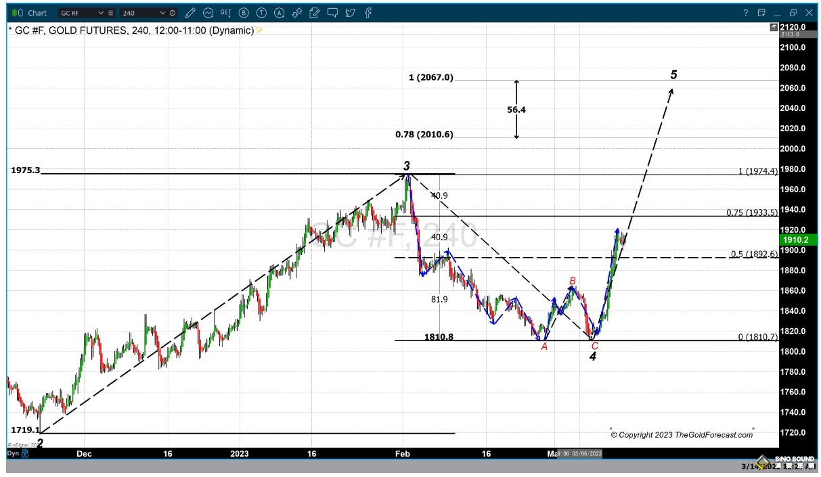Open the drawing tools pencil icon
Screen dimensions: 821x477
pos(191,13)
